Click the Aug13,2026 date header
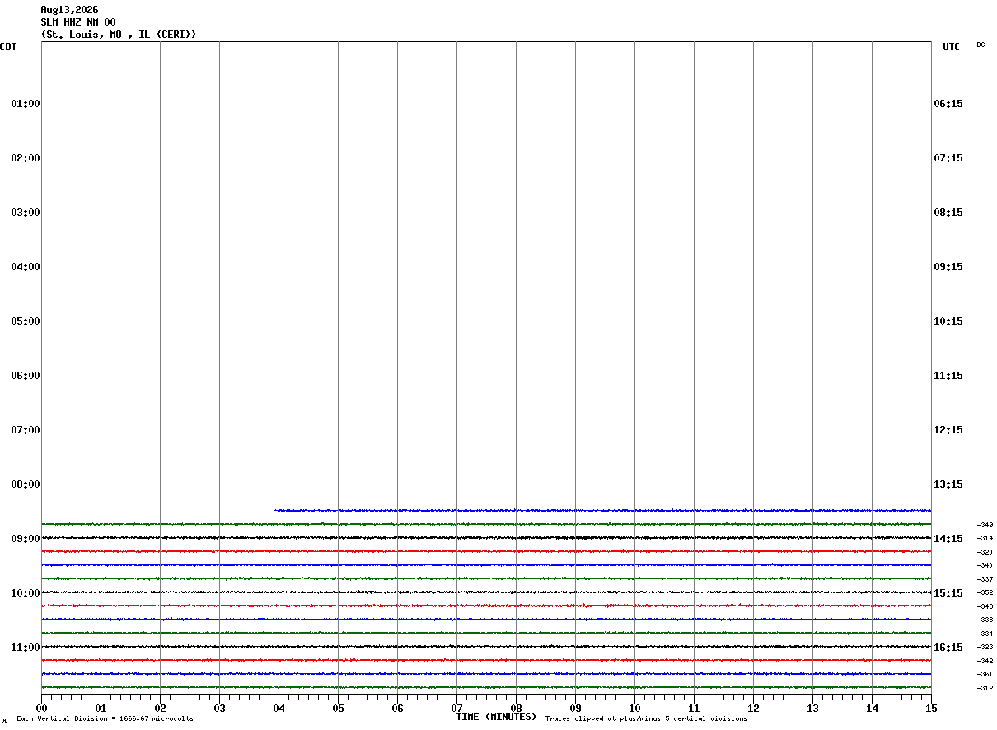Image resolution: width=997 pixels, height=730 pixels. tap(69, 10)
